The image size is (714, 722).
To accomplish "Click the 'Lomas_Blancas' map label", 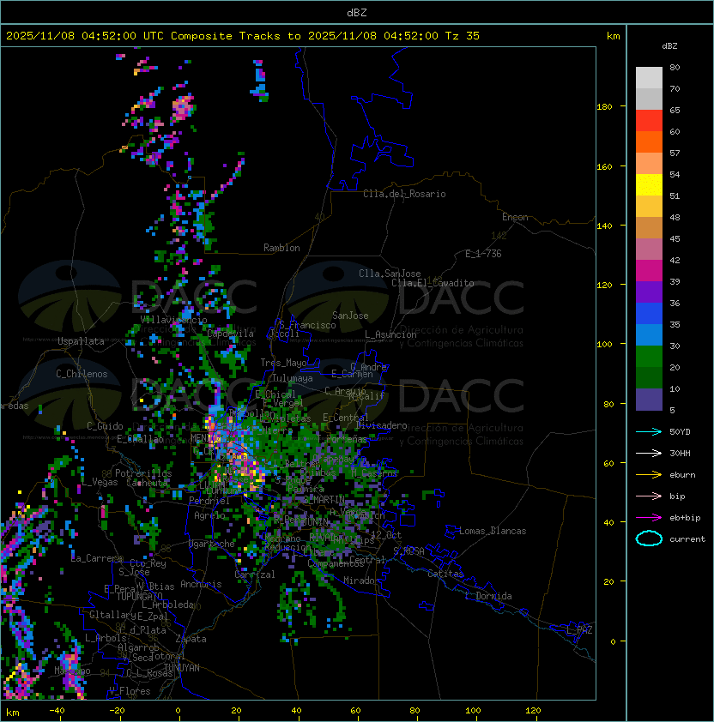I will coord(493,531).
